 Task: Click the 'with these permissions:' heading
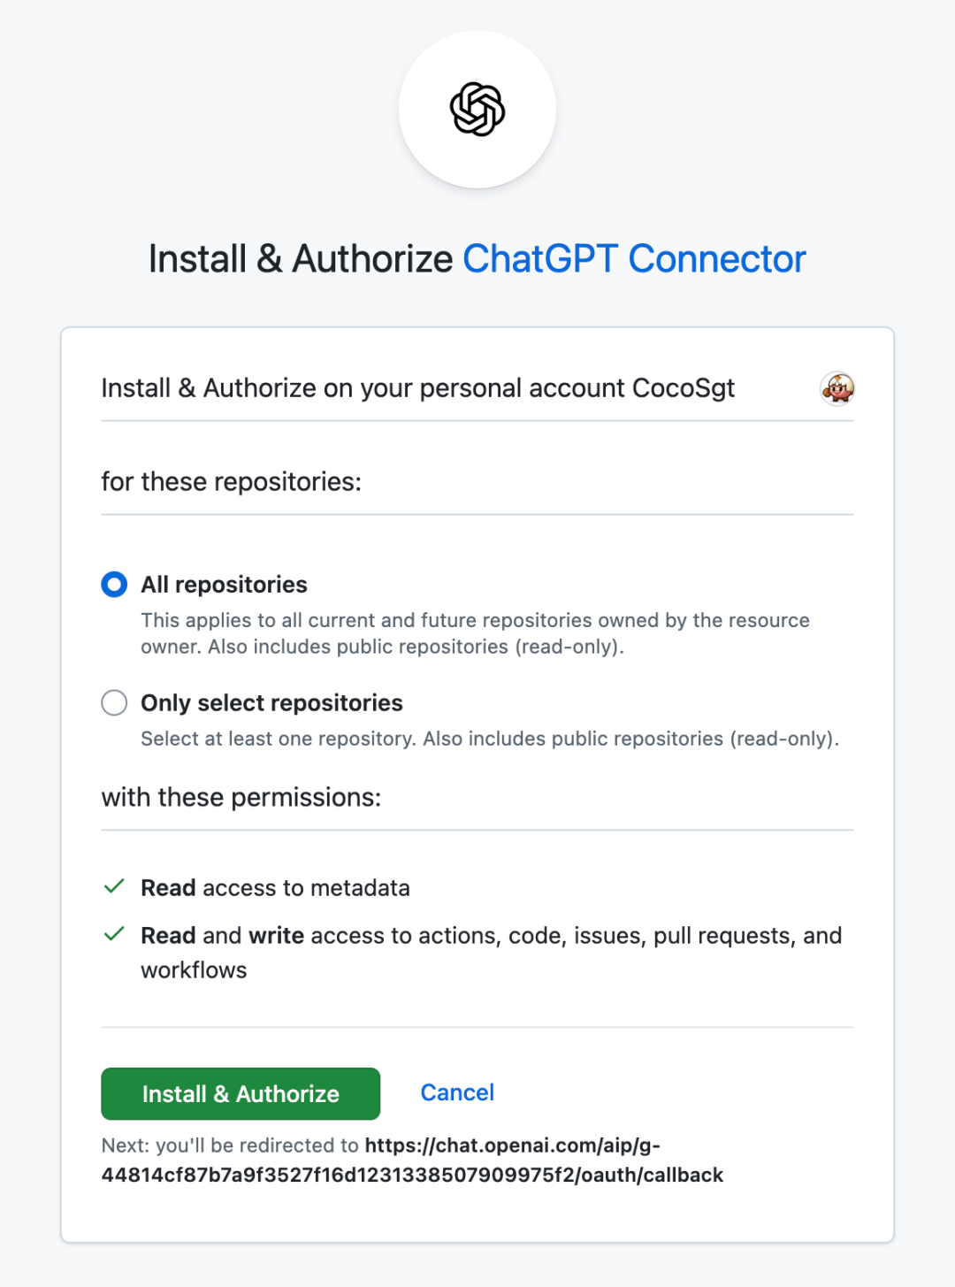241,798
